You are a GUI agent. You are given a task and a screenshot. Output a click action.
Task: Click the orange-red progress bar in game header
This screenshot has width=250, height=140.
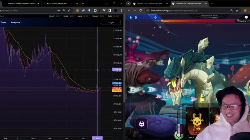click(198, 21)
